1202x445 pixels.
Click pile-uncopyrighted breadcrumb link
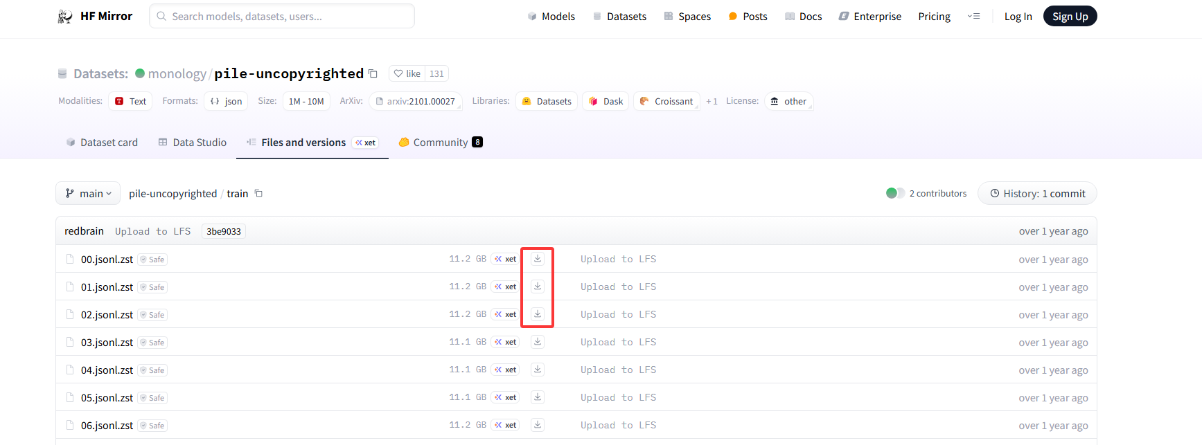pyautogui.click(x=173, y=194)
